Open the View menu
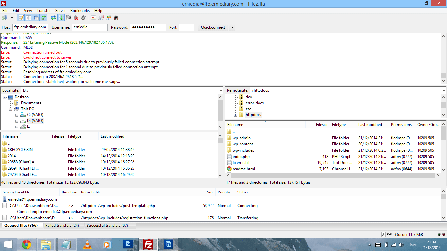 pos(28,11)
